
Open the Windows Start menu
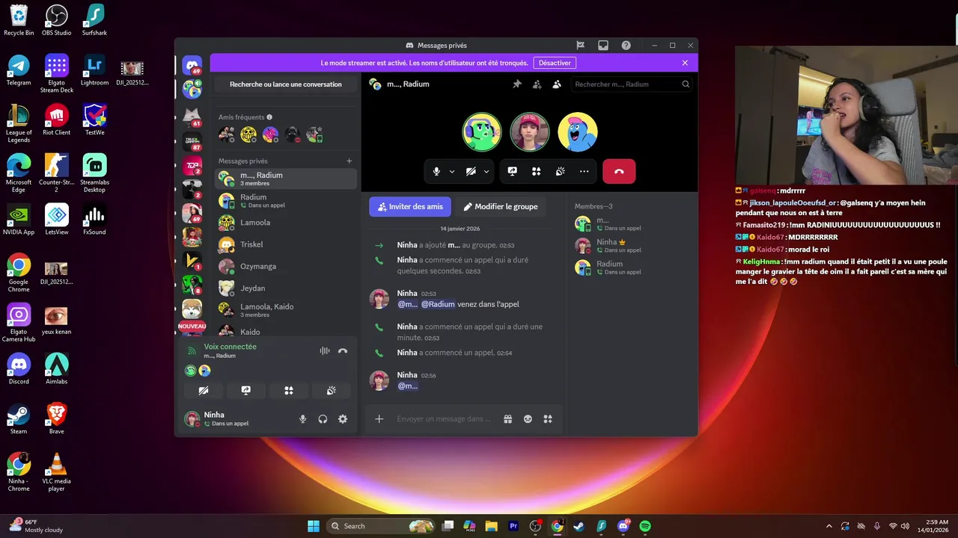314,526
